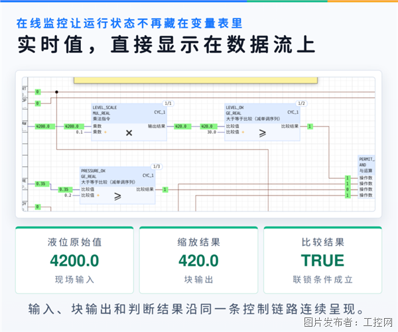398x332 pixels.
Task: Expand PRESSURE_OK inputs with orange plus
Action: tap(98, 195)
